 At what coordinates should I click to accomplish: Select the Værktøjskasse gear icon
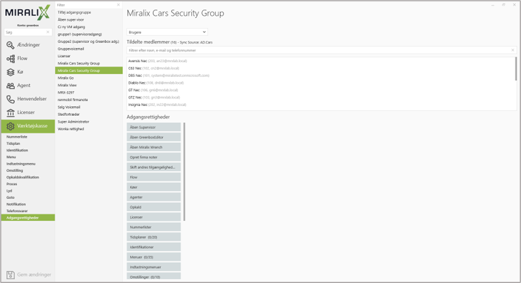pos(10,126)
